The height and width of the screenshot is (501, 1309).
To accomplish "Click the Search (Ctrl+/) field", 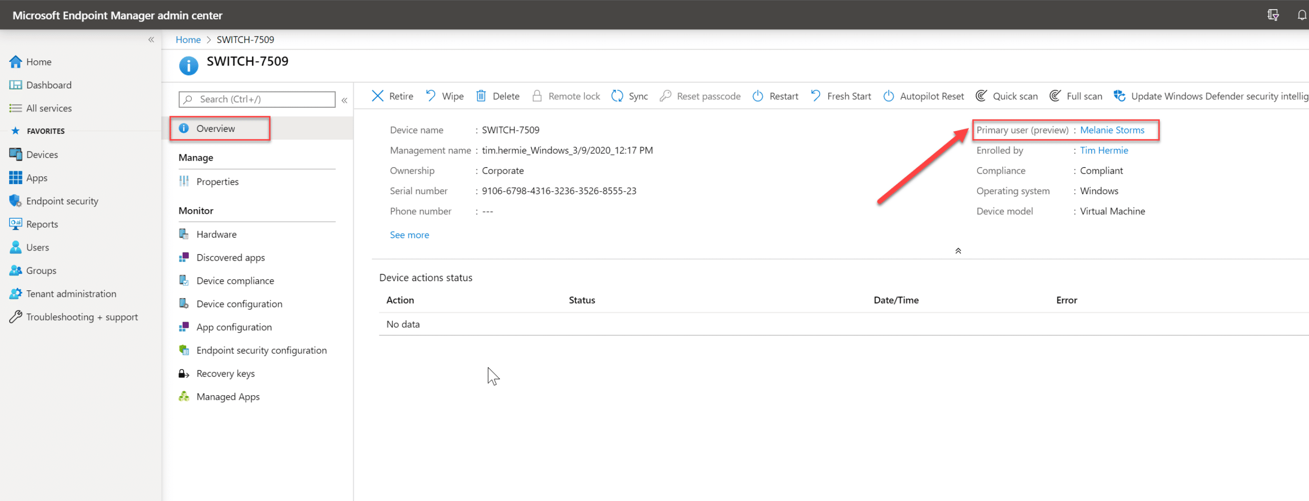I will (257, 99).
